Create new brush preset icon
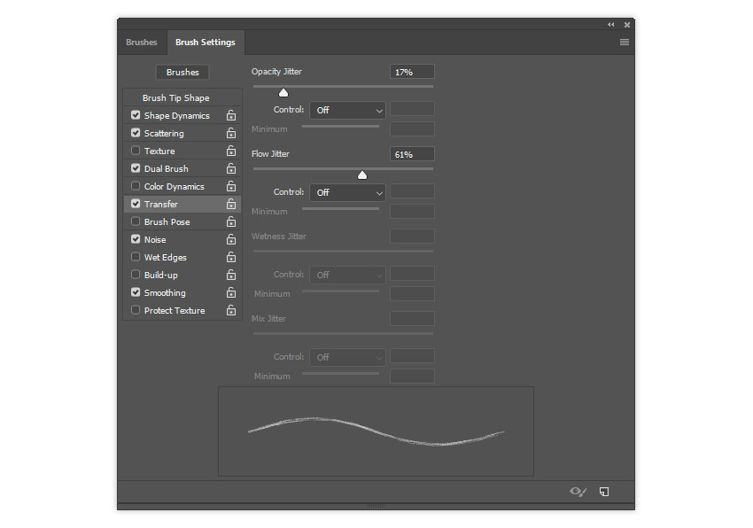Image resolution: width=753 pixels, height=528 pixels. tap(604, 492)
